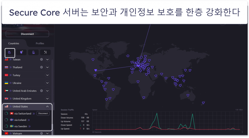Select the New Zealand marker on map
Image resolution: width=249 pixels, height=138 pixels.
203,103
